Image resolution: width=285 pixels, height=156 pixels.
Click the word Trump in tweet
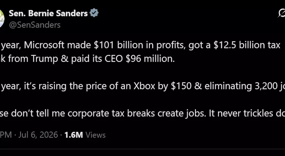coord(44,59)
